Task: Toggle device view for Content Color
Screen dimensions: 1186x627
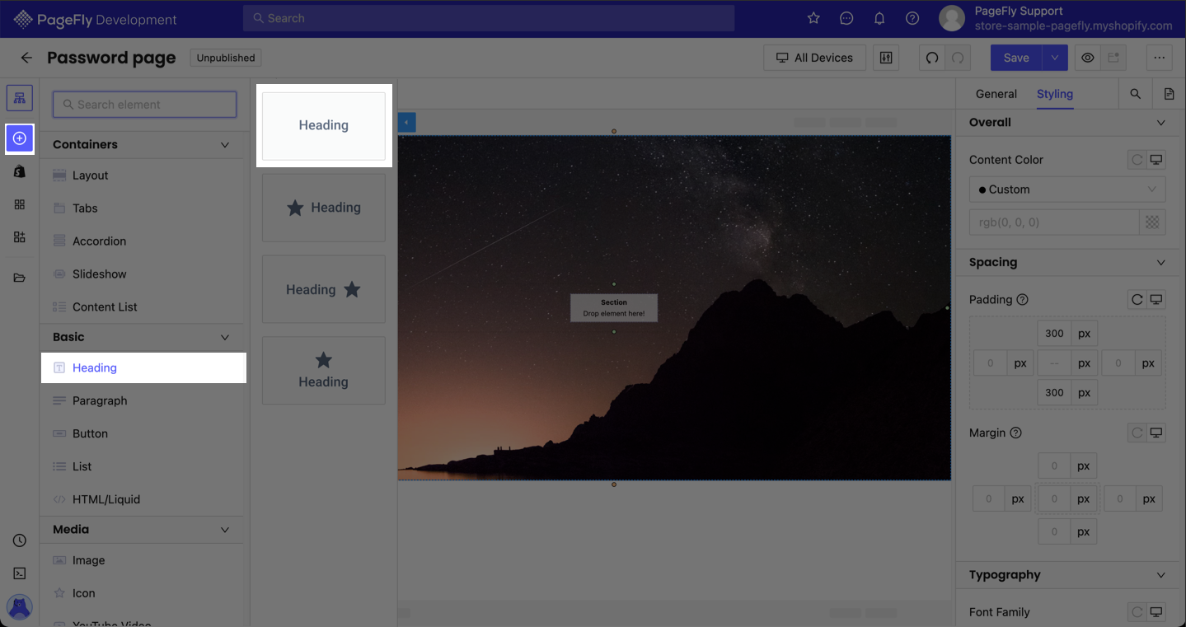Action: point(1156,160)
